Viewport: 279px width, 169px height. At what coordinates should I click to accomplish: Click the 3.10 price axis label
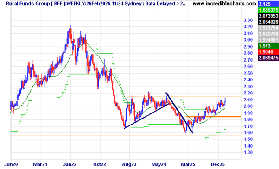pos(248,33)
